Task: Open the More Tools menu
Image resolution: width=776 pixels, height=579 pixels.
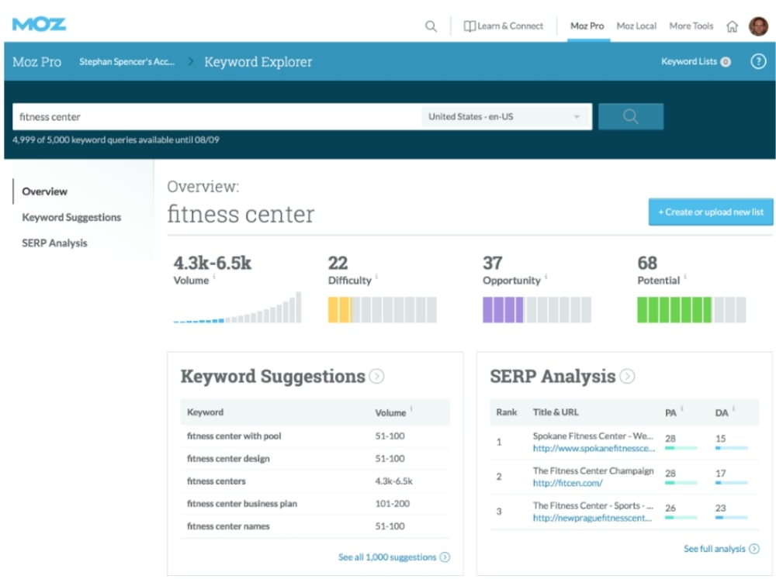Action: (691, 26)
